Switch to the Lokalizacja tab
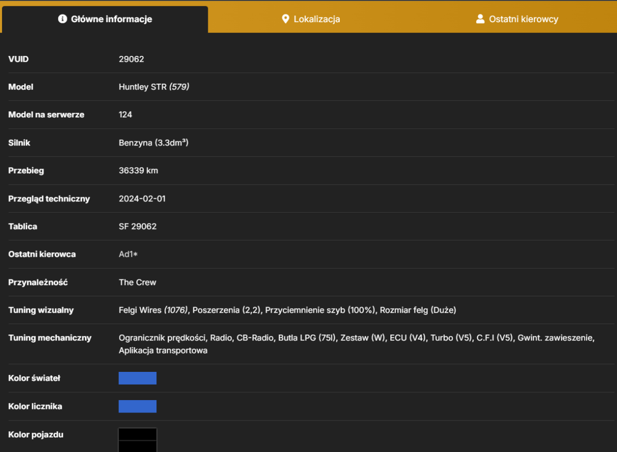Viewport: 617px width, 452px height. 311,19
